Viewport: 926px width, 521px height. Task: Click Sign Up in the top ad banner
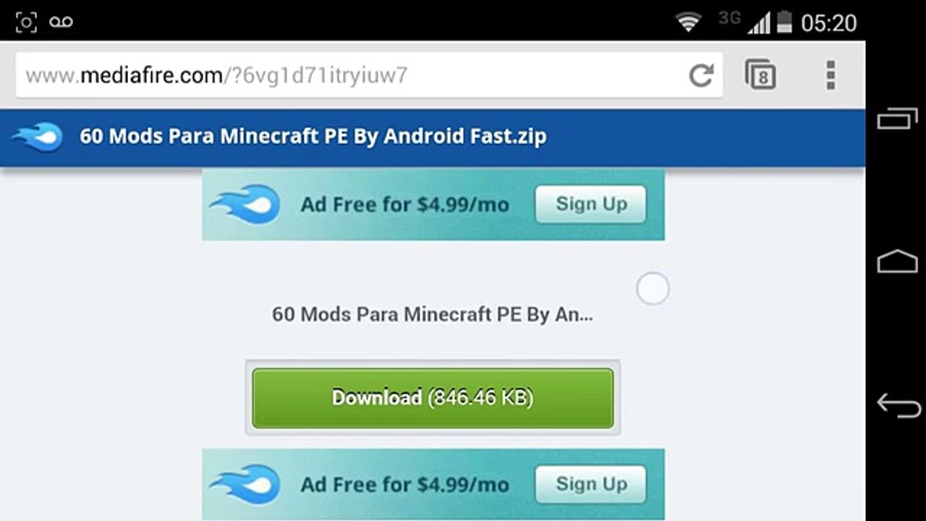pyautogui.click(x=591, y=204)
